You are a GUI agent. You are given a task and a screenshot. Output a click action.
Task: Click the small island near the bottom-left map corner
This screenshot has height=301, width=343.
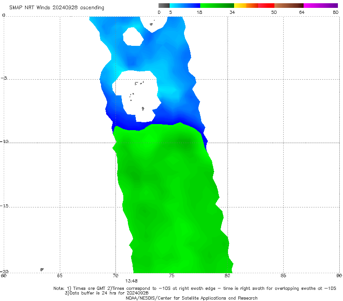(x=42, y=270)
